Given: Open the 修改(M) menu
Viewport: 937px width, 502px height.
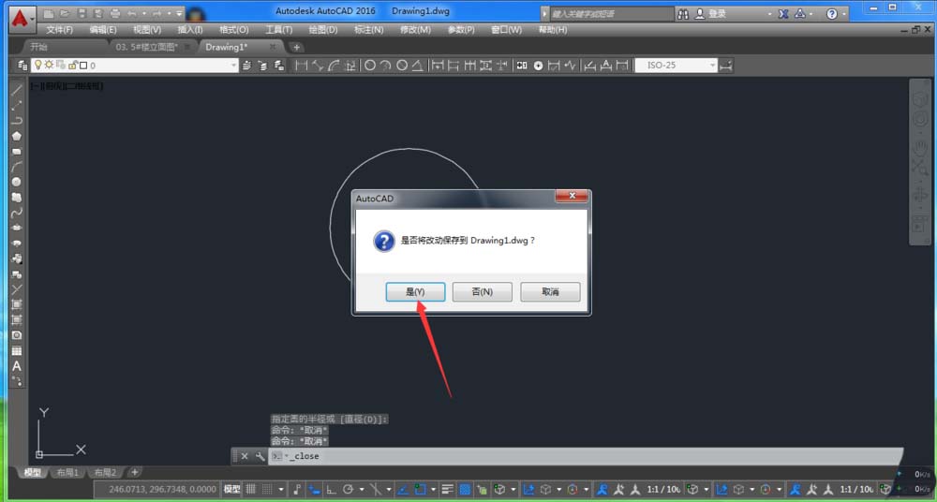Looking at the screenshot, I should click(x=415, y=30).
